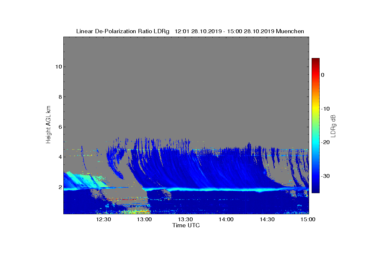Click the 'Height AGL km' axis label
The width and height of the screenshot is (382, 255).
[48, 125]
